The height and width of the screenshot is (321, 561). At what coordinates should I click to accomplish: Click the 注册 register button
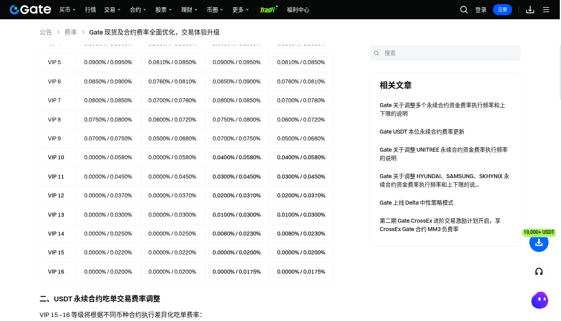(x=502, y=10)
